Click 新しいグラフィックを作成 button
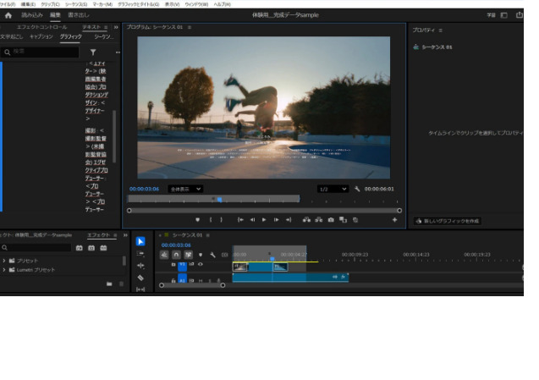The width and height of the screenshot is (539, 380). coord(448,220)
